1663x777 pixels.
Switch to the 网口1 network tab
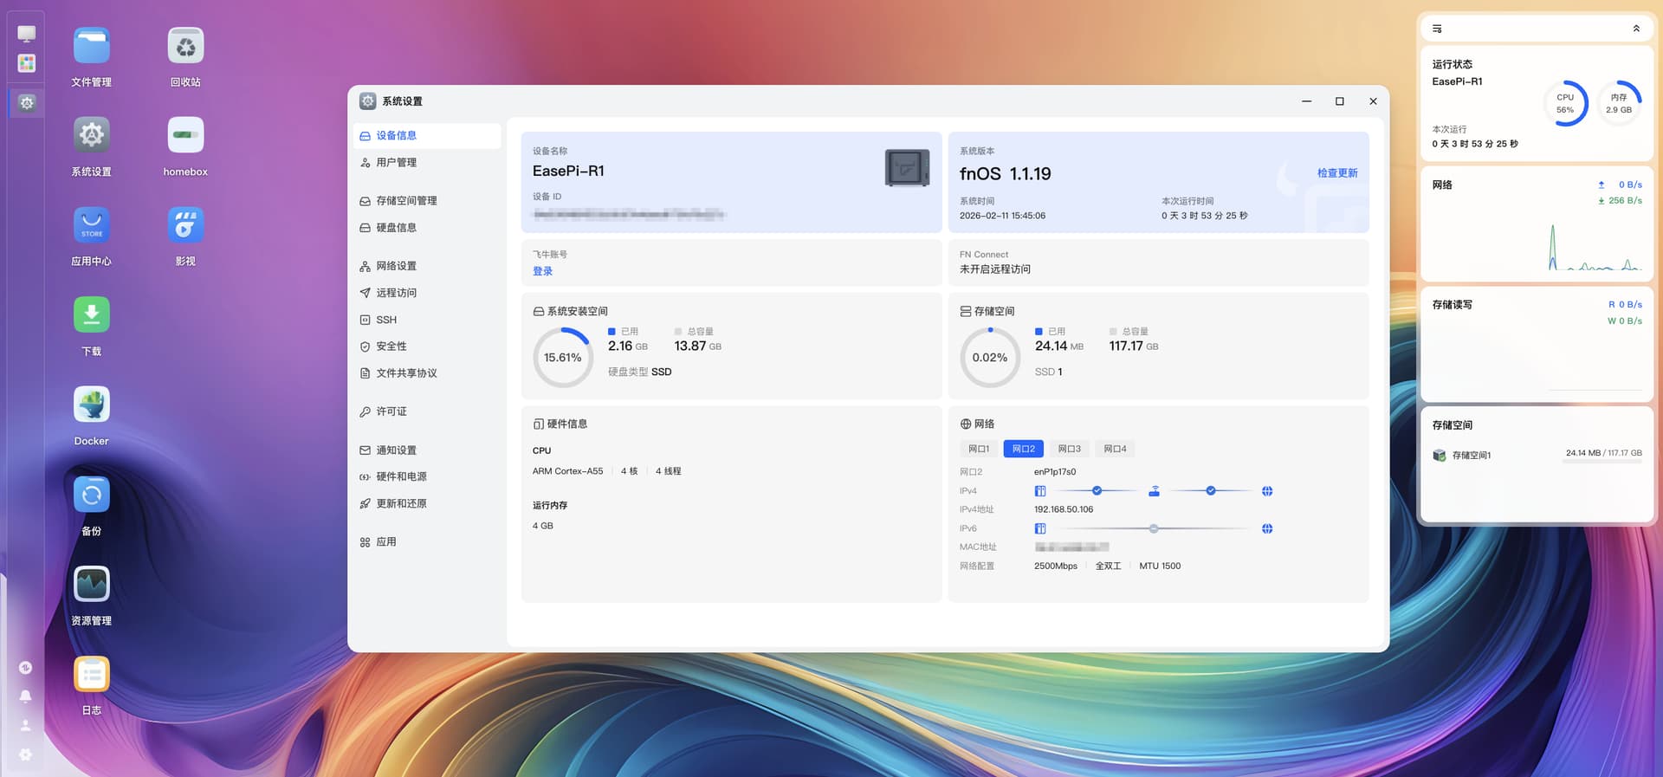[x=978, y=449]
